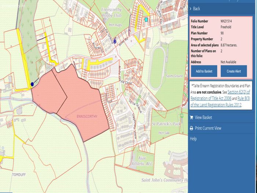Click the blue dot marker near the red plot
This screenshot has height=193, width=257.
pos(32,84)
